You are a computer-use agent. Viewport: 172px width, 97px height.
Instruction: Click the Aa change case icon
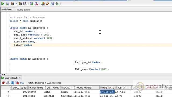pos(57,4)
